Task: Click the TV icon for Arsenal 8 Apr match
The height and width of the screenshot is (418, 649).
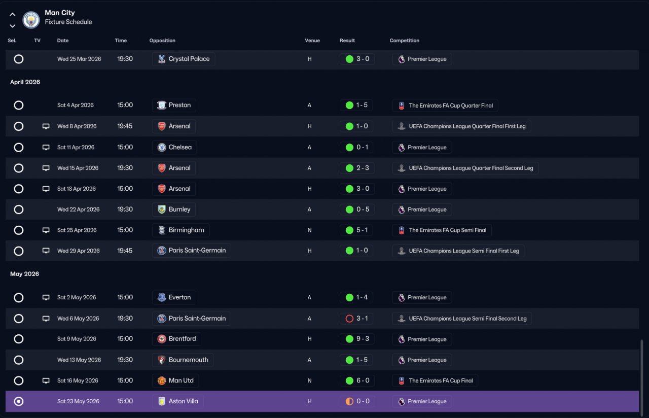Action: tap(46, 126)
